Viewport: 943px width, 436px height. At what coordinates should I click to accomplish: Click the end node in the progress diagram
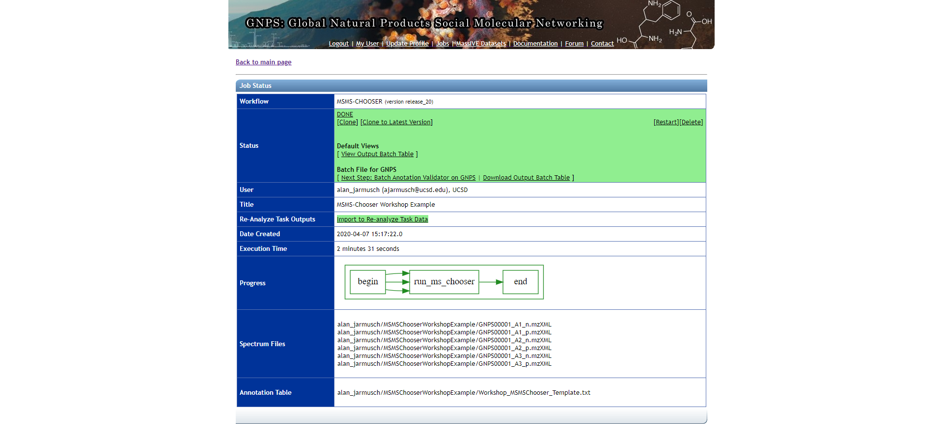(x=521, y=282)
